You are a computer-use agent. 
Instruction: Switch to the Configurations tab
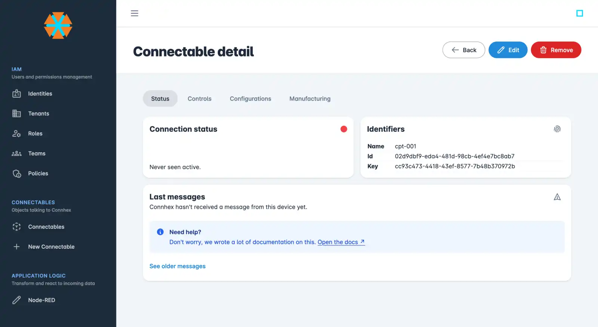(250, 99)
